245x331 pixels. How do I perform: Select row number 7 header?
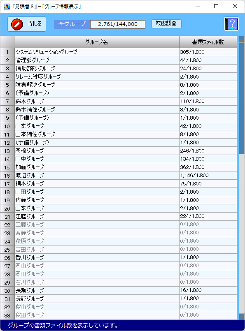7,101
